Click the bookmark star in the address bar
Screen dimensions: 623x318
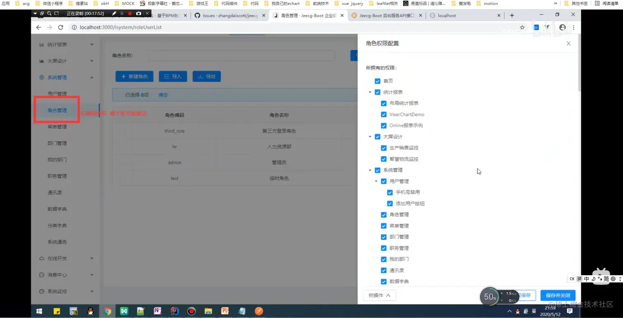click(x=522, y=27)
